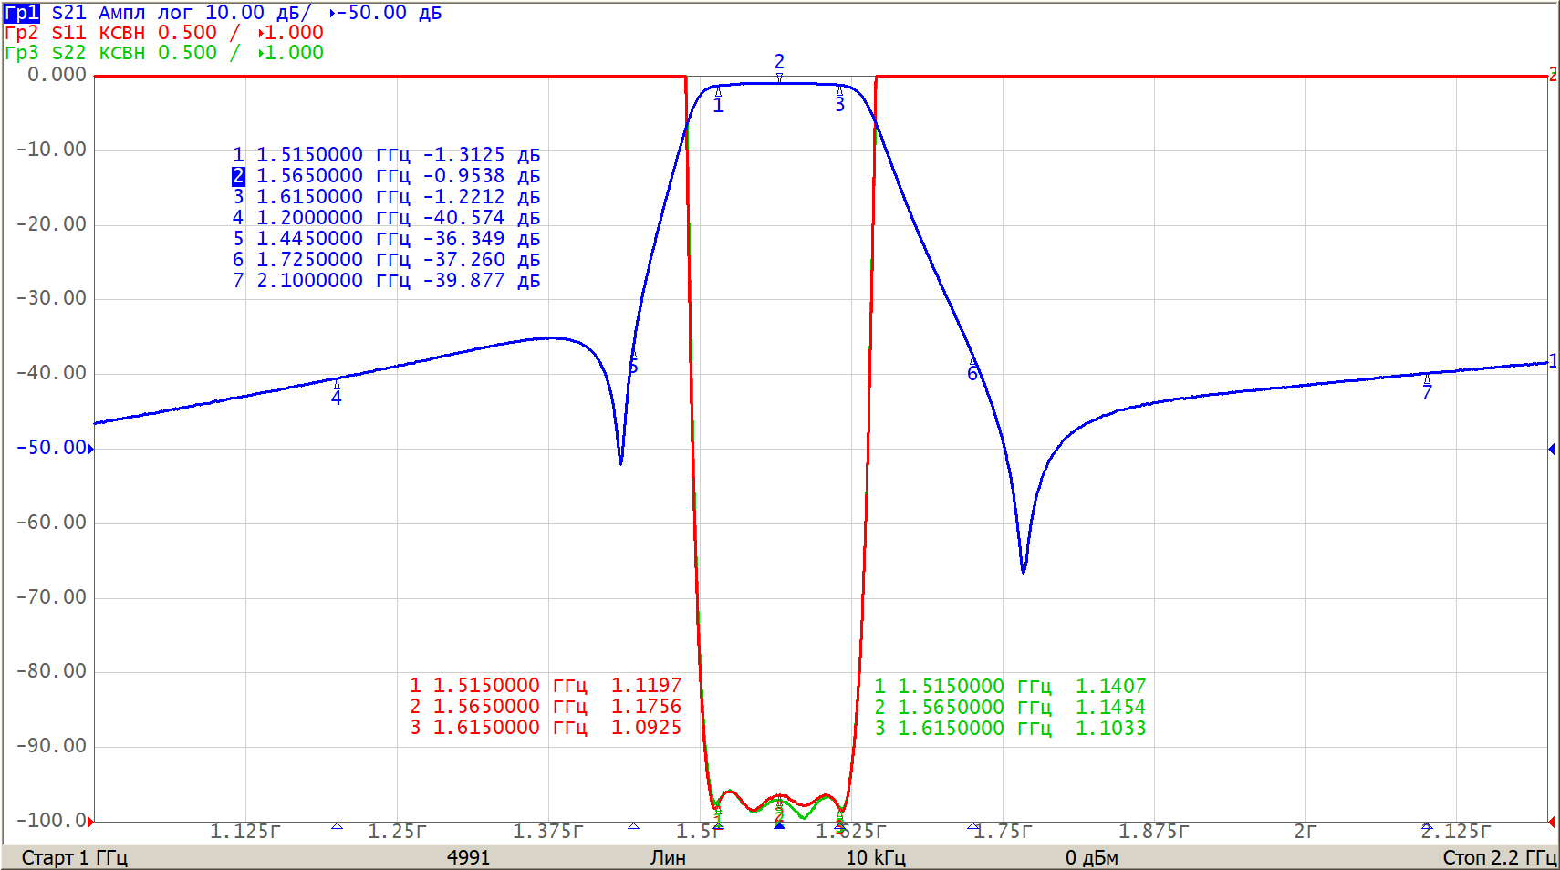Activate the Гр1 S21 trace label
This screenshot has height=870, width=1560.
22,13
